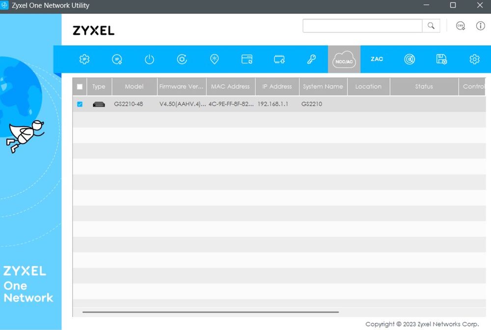
Task: Click the Firmware upgrade icon
Action: point(279,59)
